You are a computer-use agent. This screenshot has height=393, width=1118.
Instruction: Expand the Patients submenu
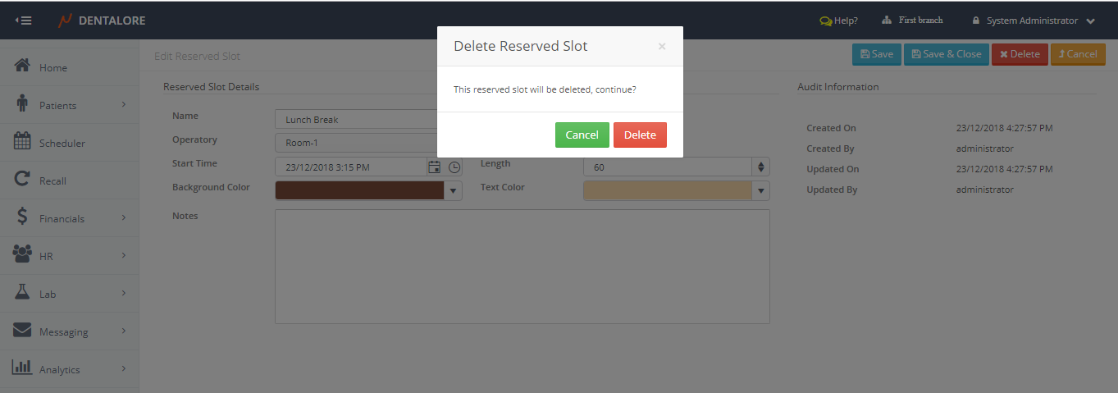pyautogui.click(x=124, y=104)
